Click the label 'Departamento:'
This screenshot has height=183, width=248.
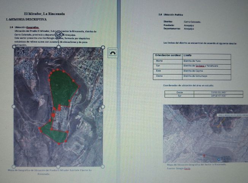[x=172, y=29]
